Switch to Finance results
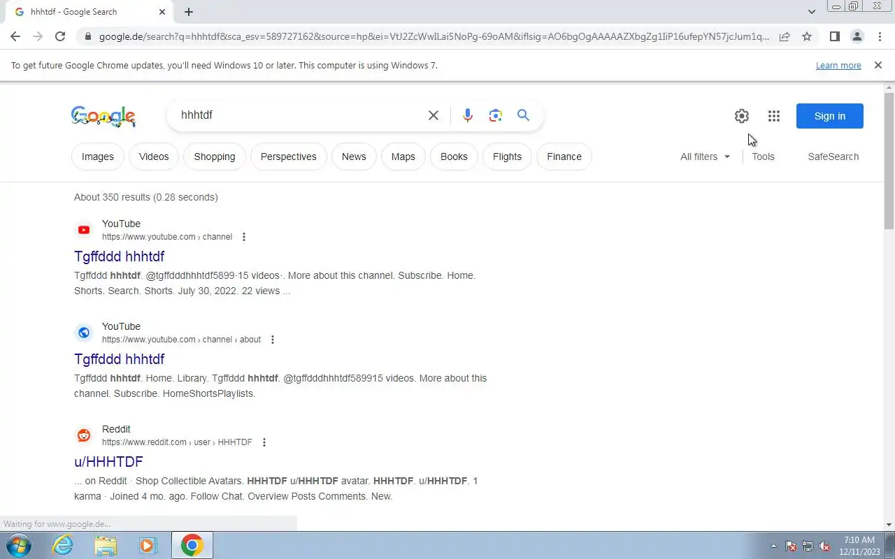895x559 pixels. [564, 157]
